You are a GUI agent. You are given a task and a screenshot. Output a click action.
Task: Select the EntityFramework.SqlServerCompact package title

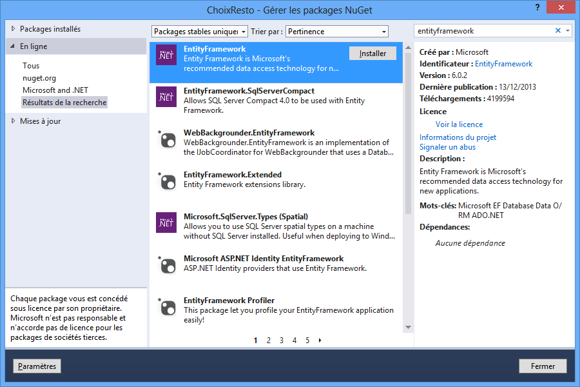tap(249, 91)
